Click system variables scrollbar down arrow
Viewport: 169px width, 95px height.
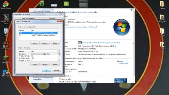pos(59,60)
